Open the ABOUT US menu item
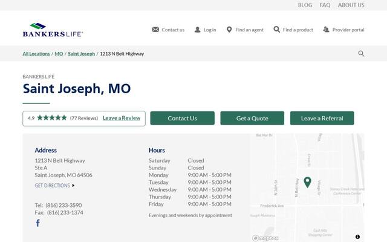Screen dimensions: 387x242 click(x=351, y=5)
